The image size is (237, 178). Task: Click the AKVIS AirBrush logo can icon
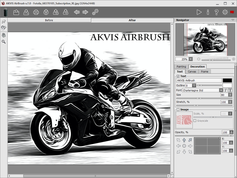(x=6, y=13)
